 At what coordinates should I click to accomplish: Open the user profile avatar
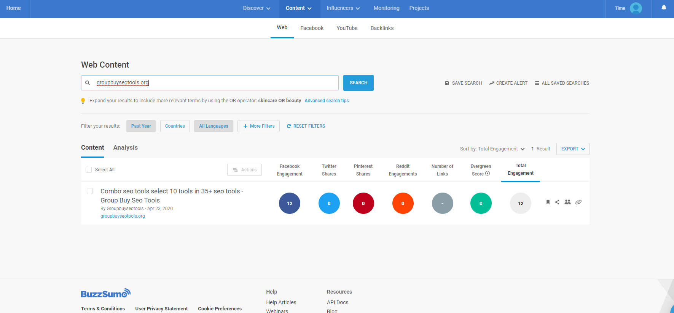tap(636, 8)
